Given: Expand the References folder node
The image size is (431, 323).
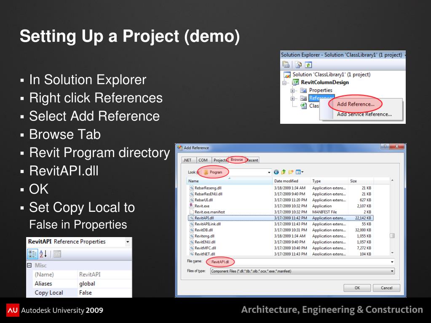Looking at the screenshot, I should pos(293,98).
